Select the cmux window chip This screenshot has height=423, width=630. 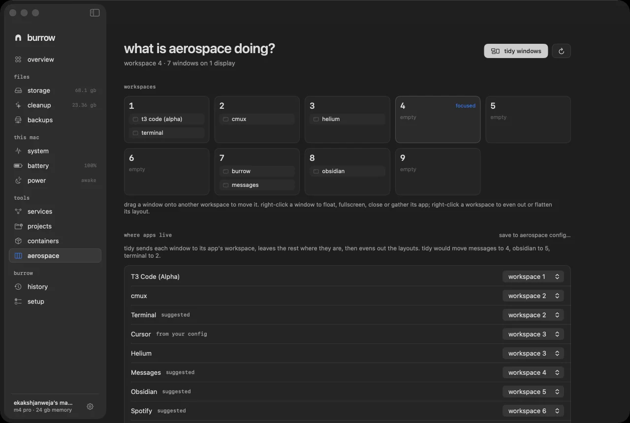[257, 119]
